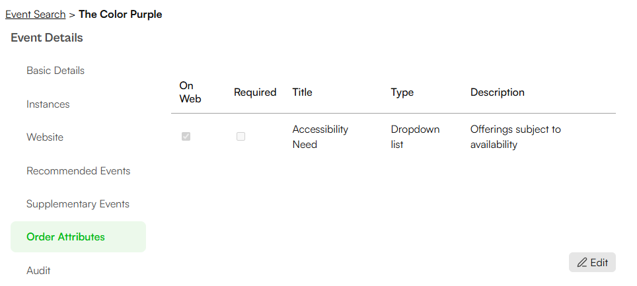Screen dimensions: 637x286
Task: Click the highlighted Order Attributes item
Action: point(78,237)
